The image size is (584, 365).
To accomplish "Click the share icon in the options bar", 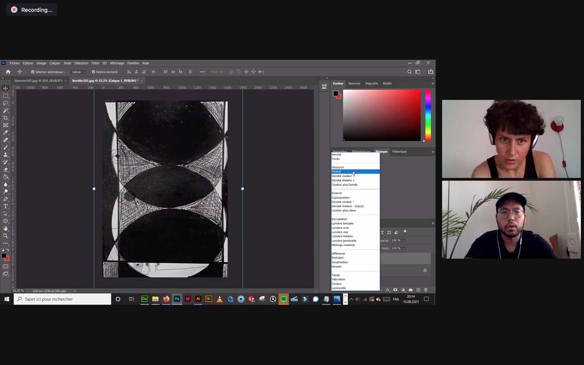I will tap(430, 72).
